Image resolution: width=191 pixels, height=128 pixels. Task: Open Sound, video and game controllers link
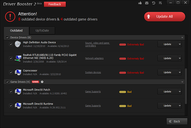[x=98, y=44]
